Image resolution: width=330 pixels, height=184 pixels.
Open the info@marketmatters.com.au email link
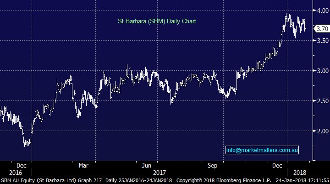click(x=262, y=150)
